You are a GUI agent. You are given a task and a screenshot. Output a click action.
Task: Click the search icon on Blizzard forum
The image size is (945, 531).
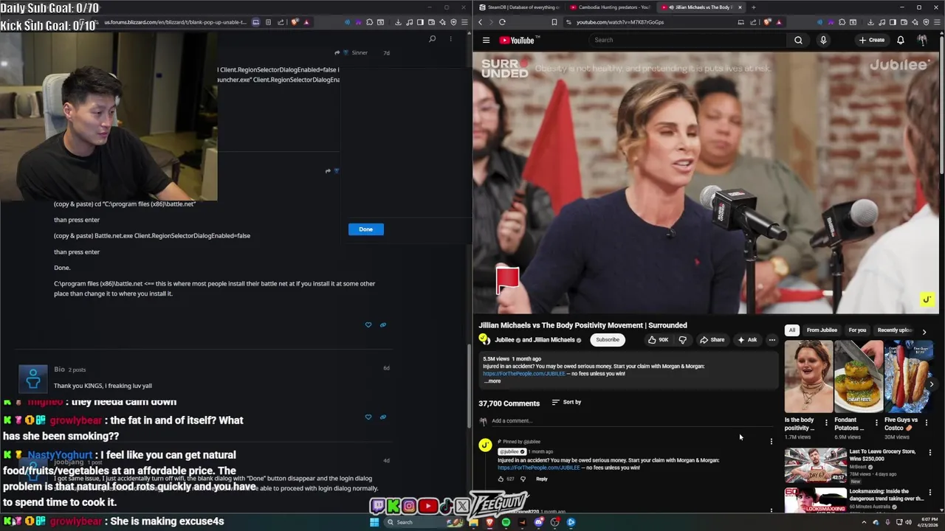[432, 39]
